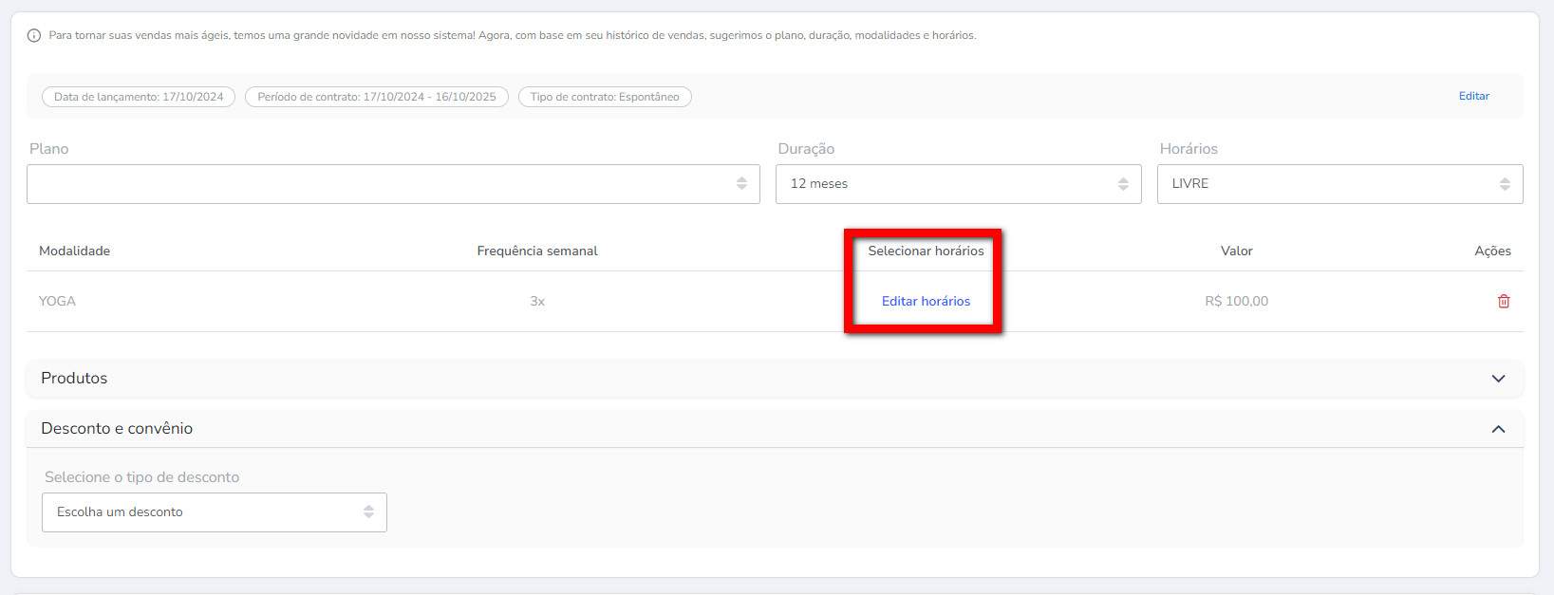Delete the YOGA modality with trash icon
This screenshot has height=595, width=1554.
1504,301
